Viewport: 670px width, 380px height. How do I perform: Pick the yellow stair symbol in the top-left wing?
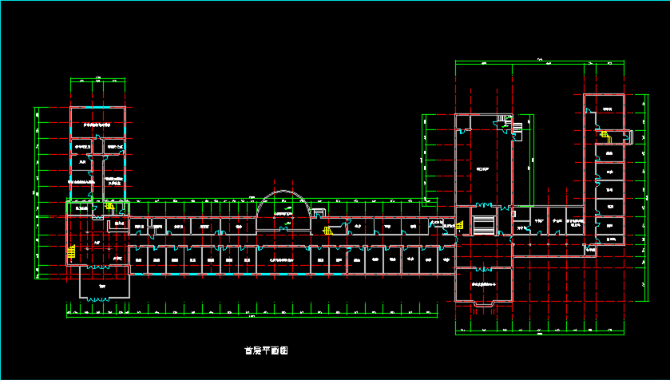(110, 207)
